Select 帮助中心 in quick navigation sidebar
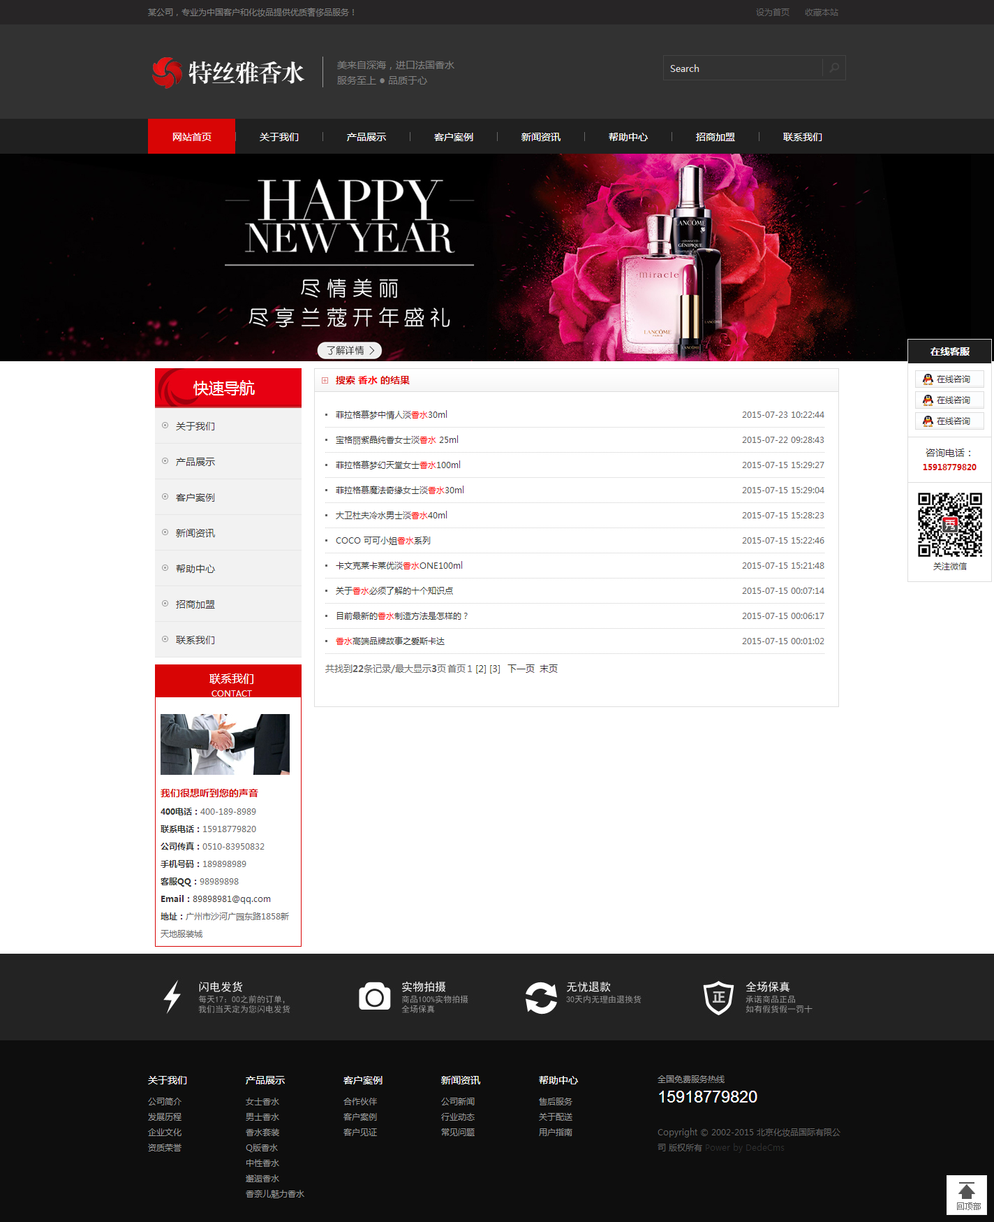The width and height of the screenshot is (994, 1222). [228, 568]
